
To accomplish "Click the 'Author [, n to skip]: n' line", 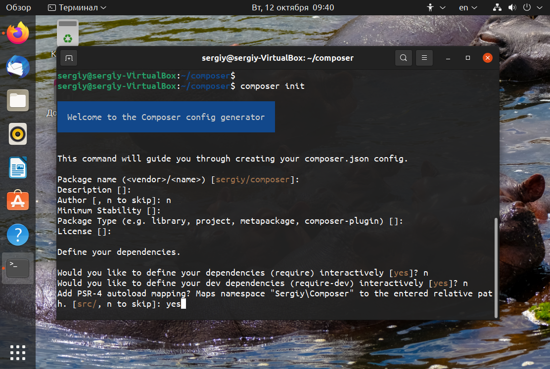I will [114, 200].
